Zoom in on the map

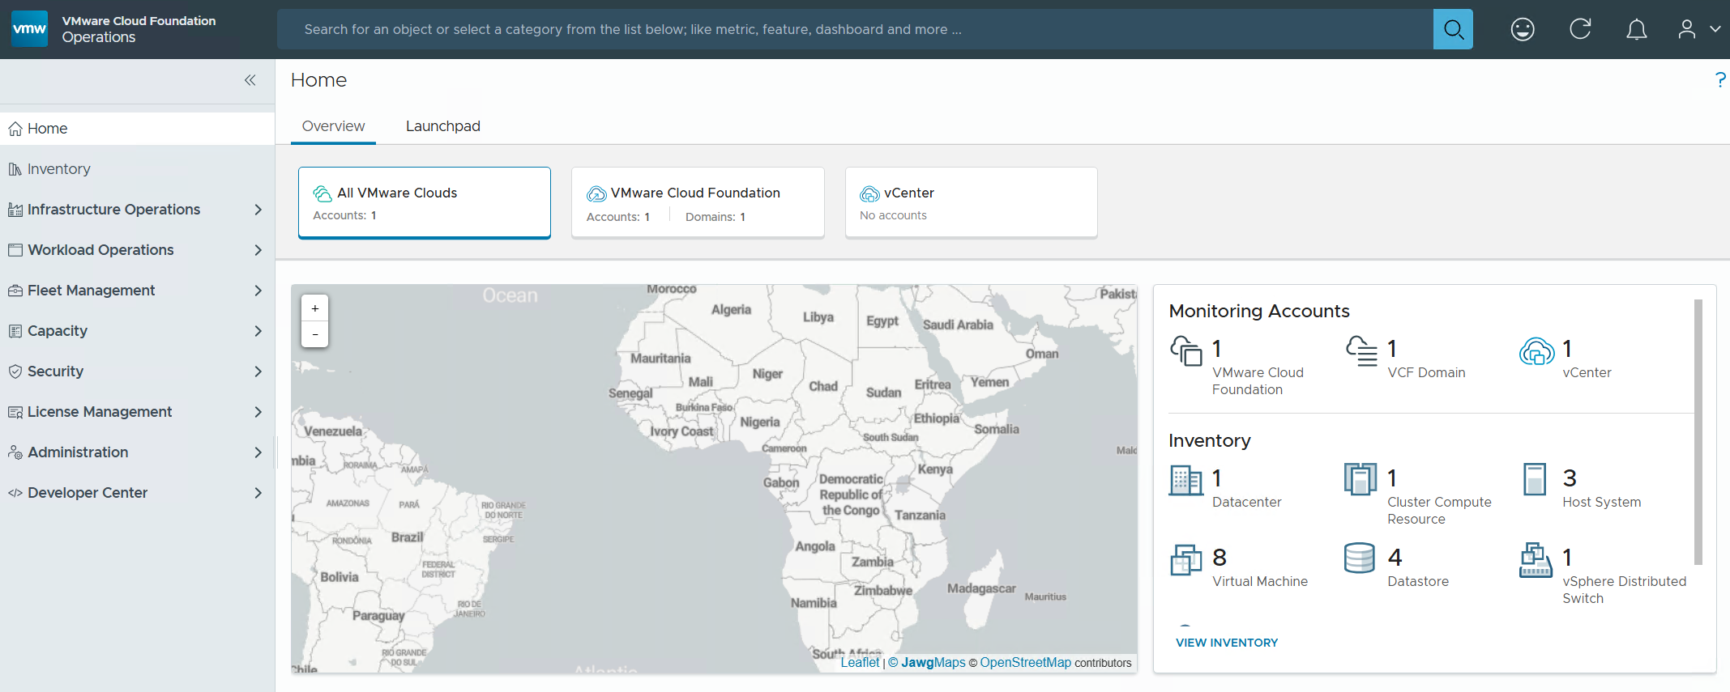point(315,308)
